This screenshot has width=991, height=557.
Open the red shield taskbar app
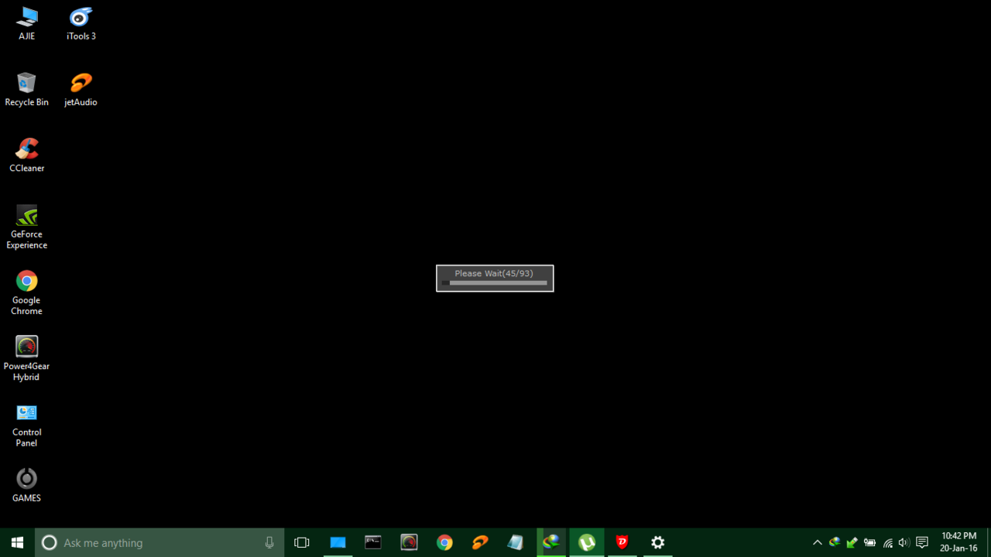[x=622, y=542]
